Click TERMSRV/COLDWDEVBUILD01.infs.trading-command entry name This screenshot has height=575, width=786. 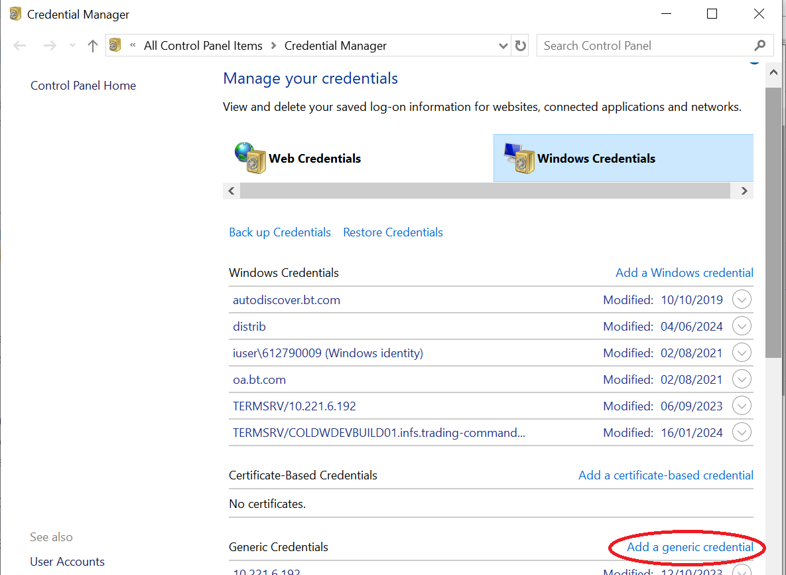pos(379,433)
